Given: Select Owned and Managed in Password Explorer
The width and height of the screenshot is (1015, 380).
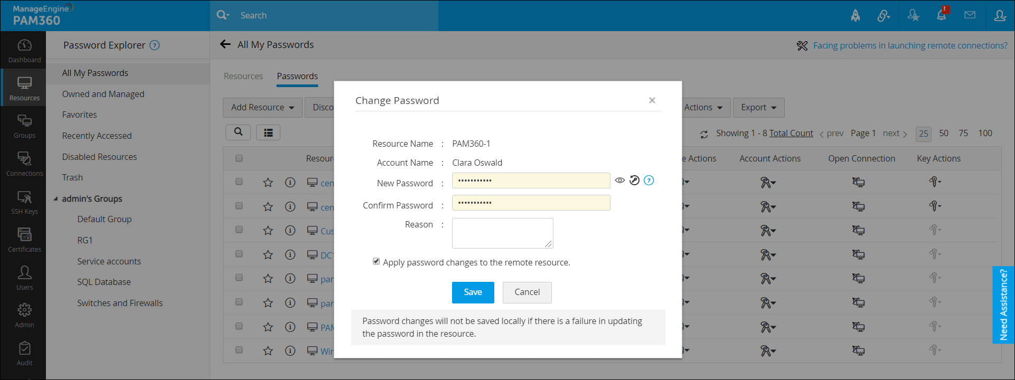Looking at the screenshot, I should pyautogui.click(x=103, y=94).
